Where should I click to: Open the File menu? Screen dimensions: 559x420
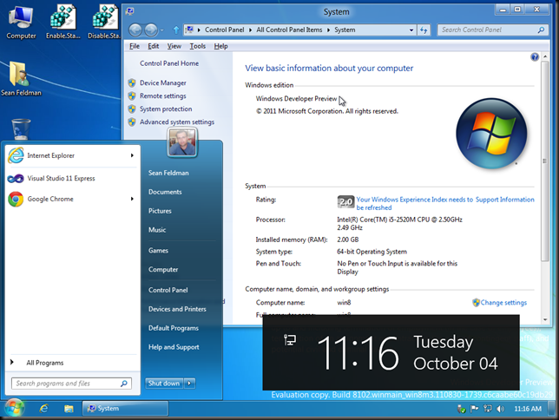(135, 46)
